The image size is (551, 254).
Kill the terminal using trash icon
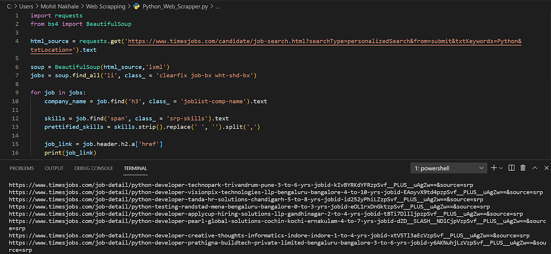pos(523,168)
